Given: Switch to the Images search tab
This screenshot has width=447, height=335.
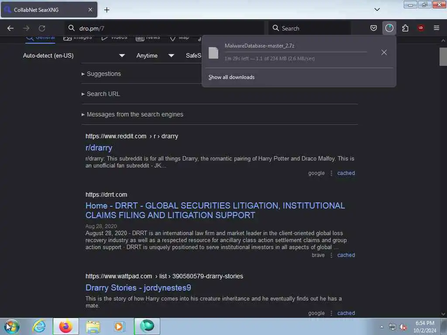Looking at the screenshot, I should (x=78, y=38).
